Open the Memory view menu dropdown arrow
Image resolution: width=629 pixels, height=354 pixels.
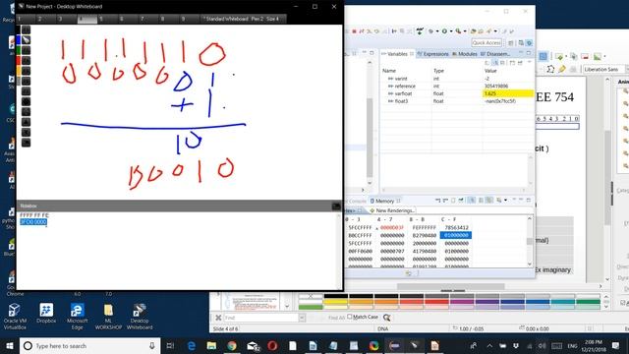(506, 201)
